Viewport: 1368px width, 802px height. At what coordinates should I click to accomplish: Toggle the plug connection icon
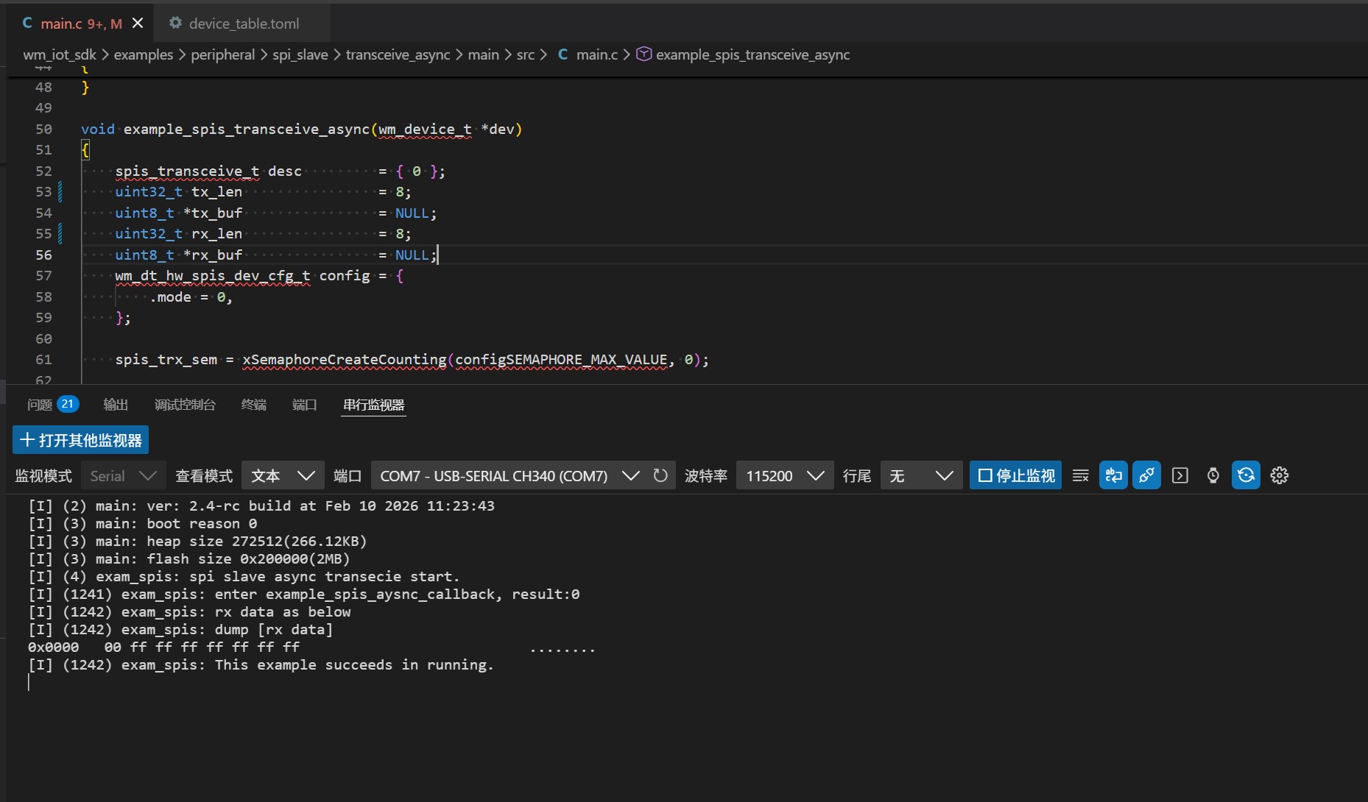point(1146,476)
